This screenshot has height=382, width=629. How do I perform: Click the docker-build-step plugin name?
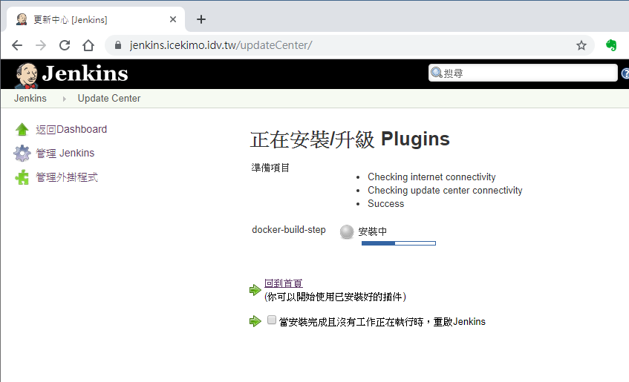(289, 230)
